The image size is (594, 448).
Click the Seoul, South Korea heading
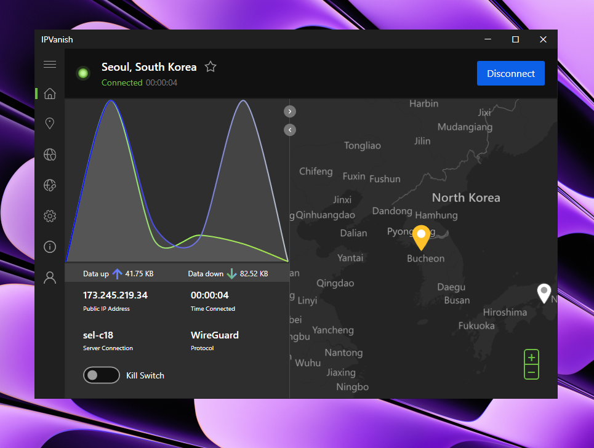click(149, 67)
